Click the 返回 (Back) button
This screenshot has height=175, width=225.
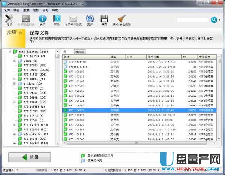click(30, 157)
